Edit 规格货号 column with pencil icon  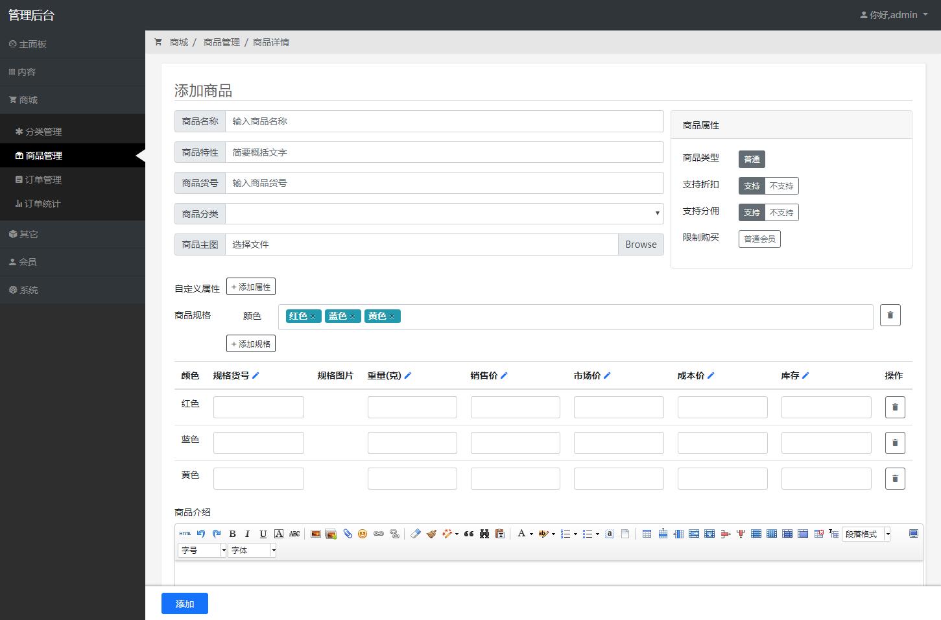(256, 376)
